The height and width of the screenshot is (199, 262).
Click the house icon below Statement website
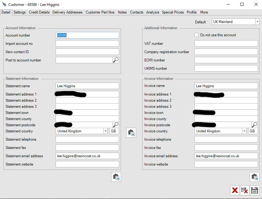[x=116, y=177]
